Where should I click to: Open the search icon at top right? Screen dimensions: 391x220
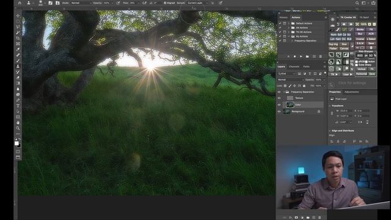click(x=357, y=3)
